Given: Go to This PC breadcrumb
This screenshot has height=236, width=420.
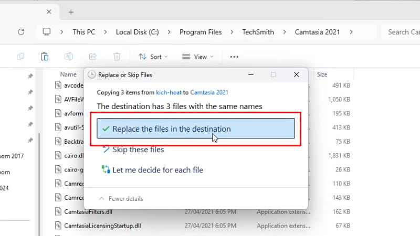Looking at the screenshot, I should click(x=84, y=32).
